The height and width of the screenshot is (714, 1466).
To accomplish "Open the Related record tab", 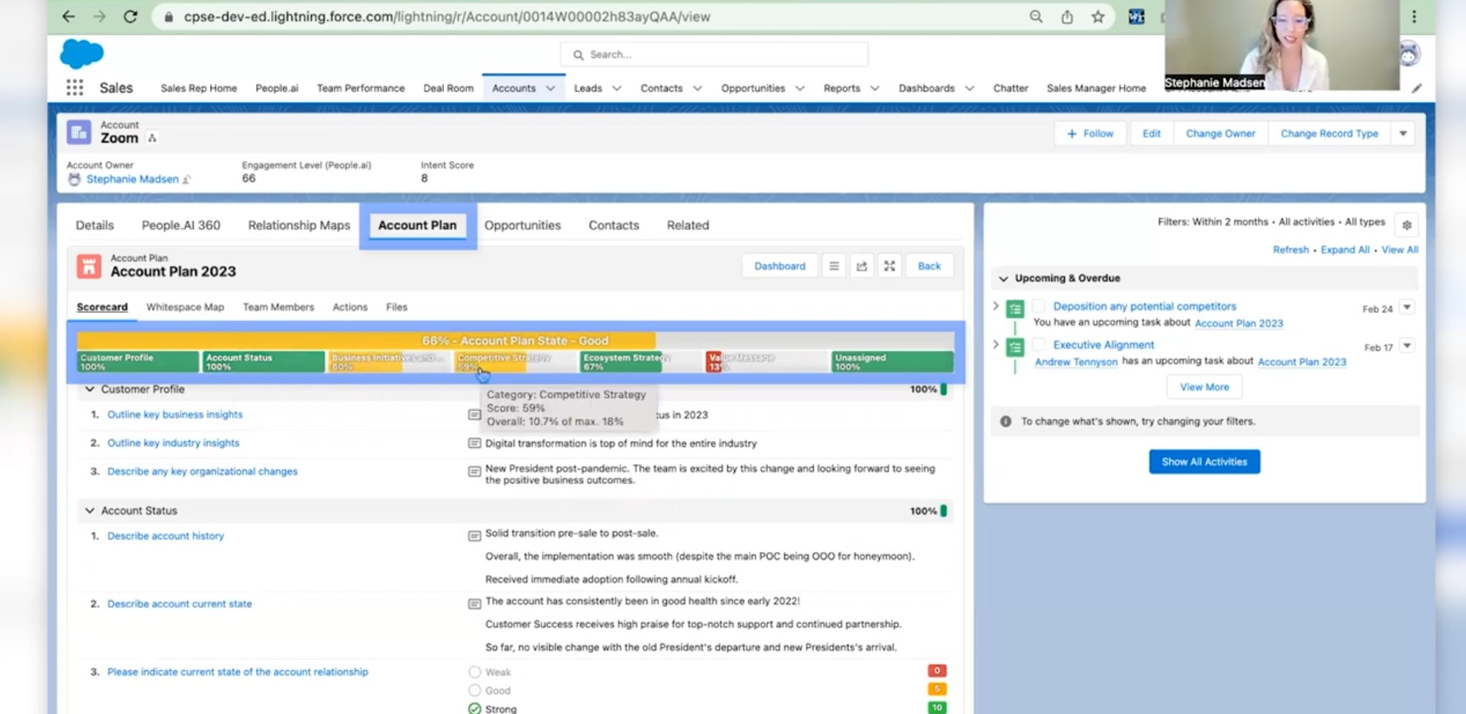I will (x=688, y=225).
